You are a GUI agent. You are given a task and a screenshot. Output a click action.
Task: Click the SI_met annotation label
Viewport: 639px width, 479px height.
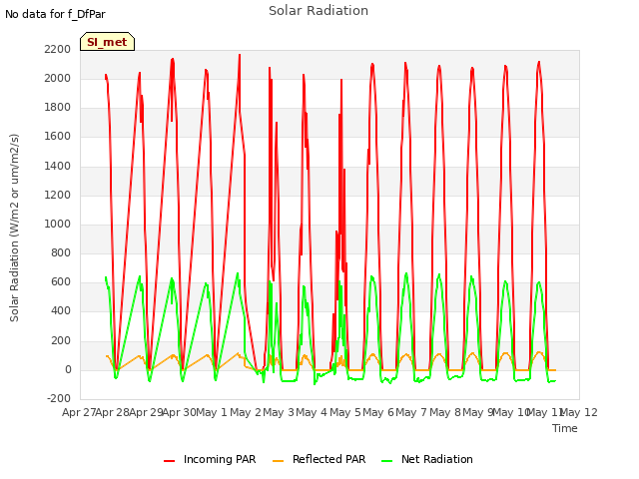click(x=107, y=42)
